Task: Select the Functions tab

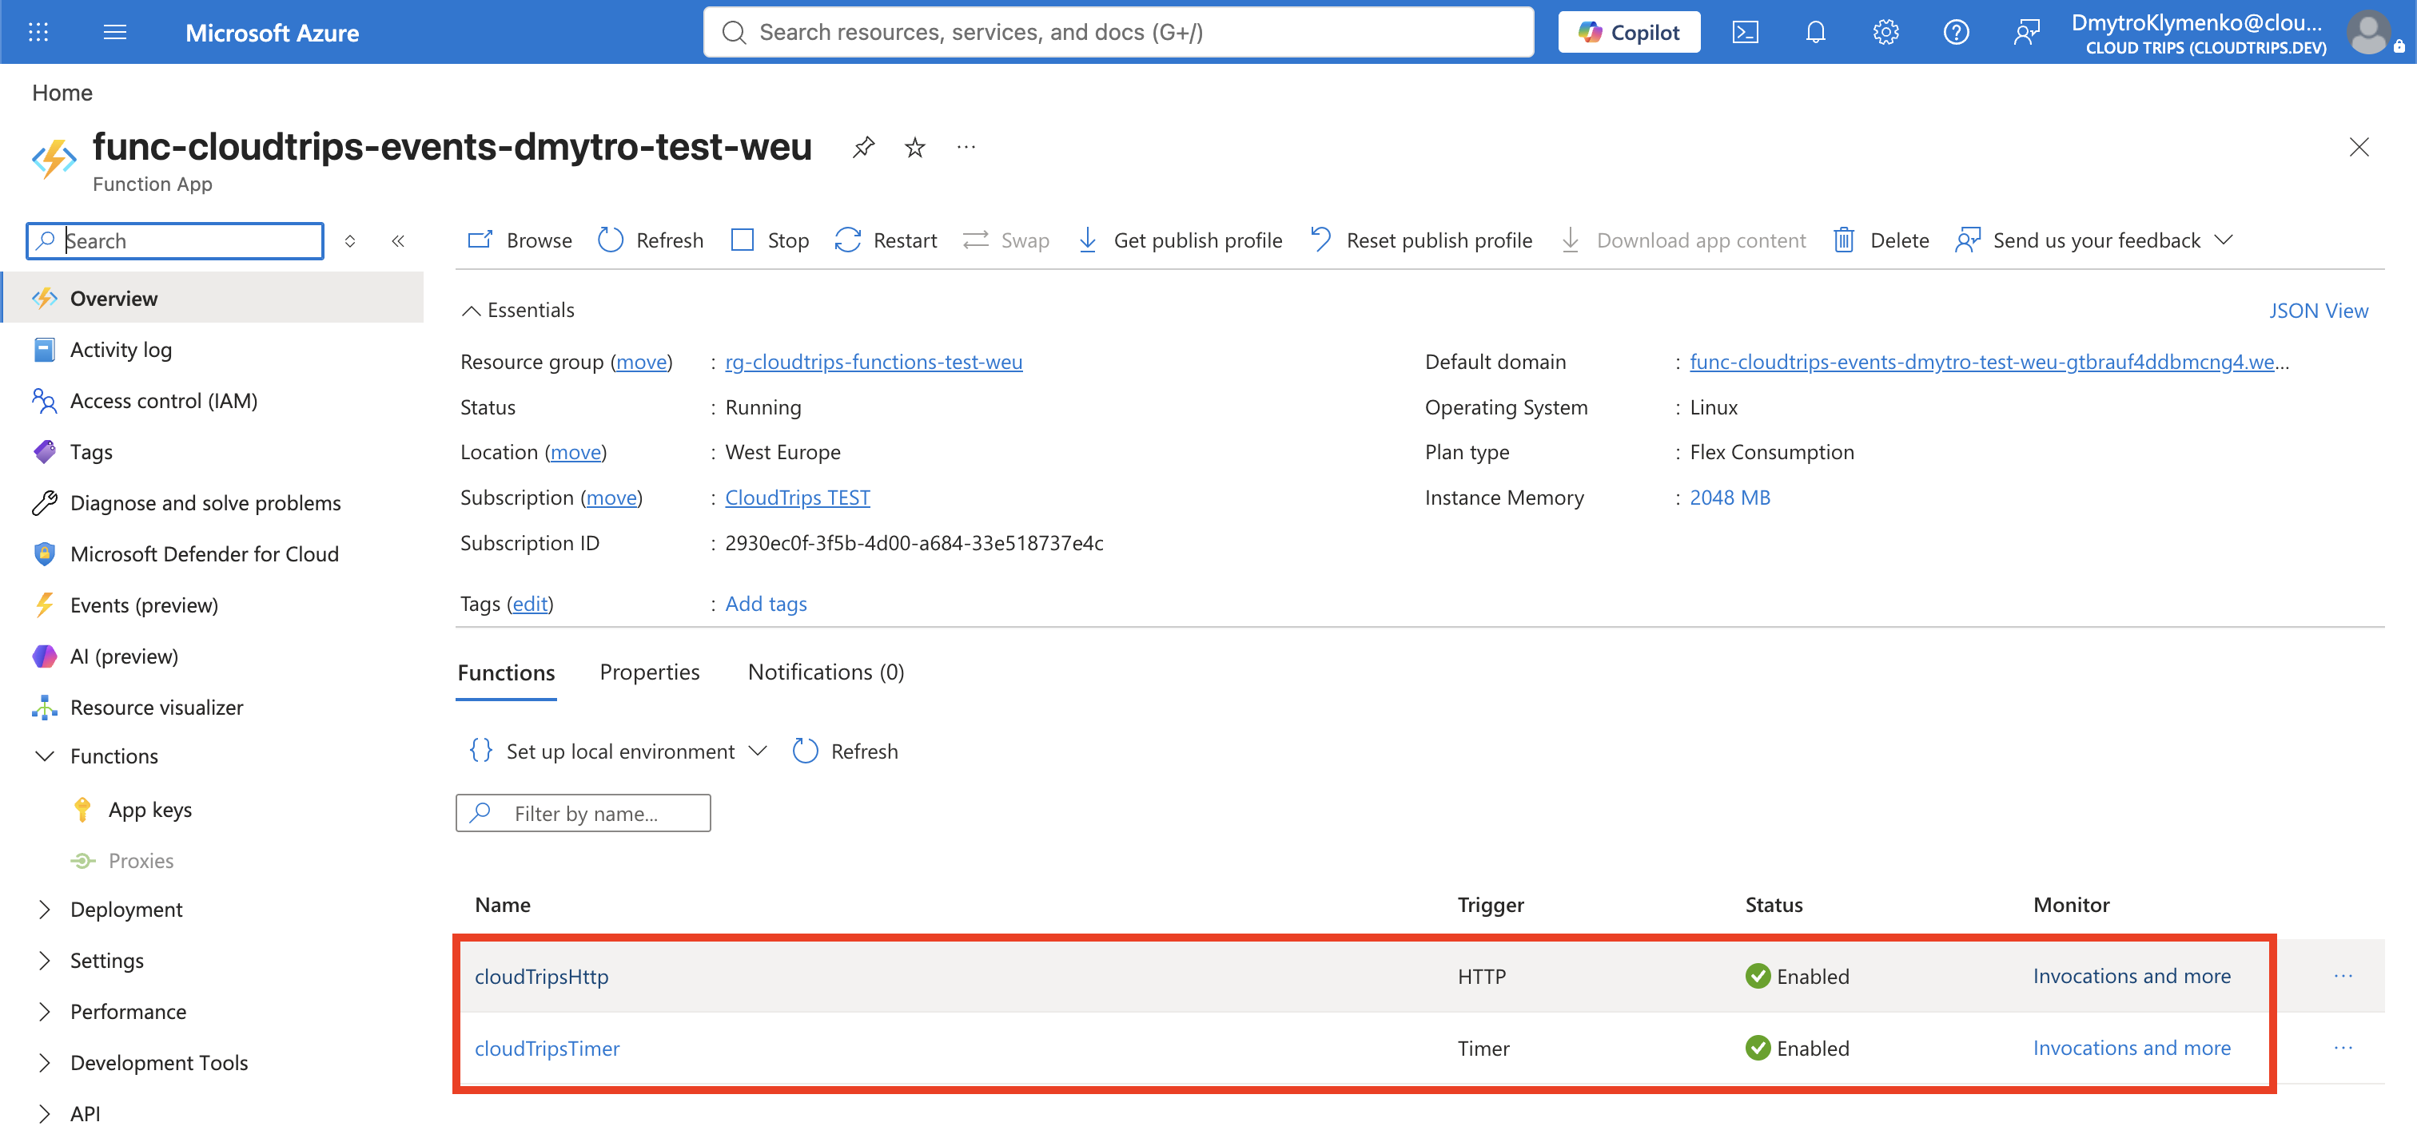Action: [x=506, y=672]
